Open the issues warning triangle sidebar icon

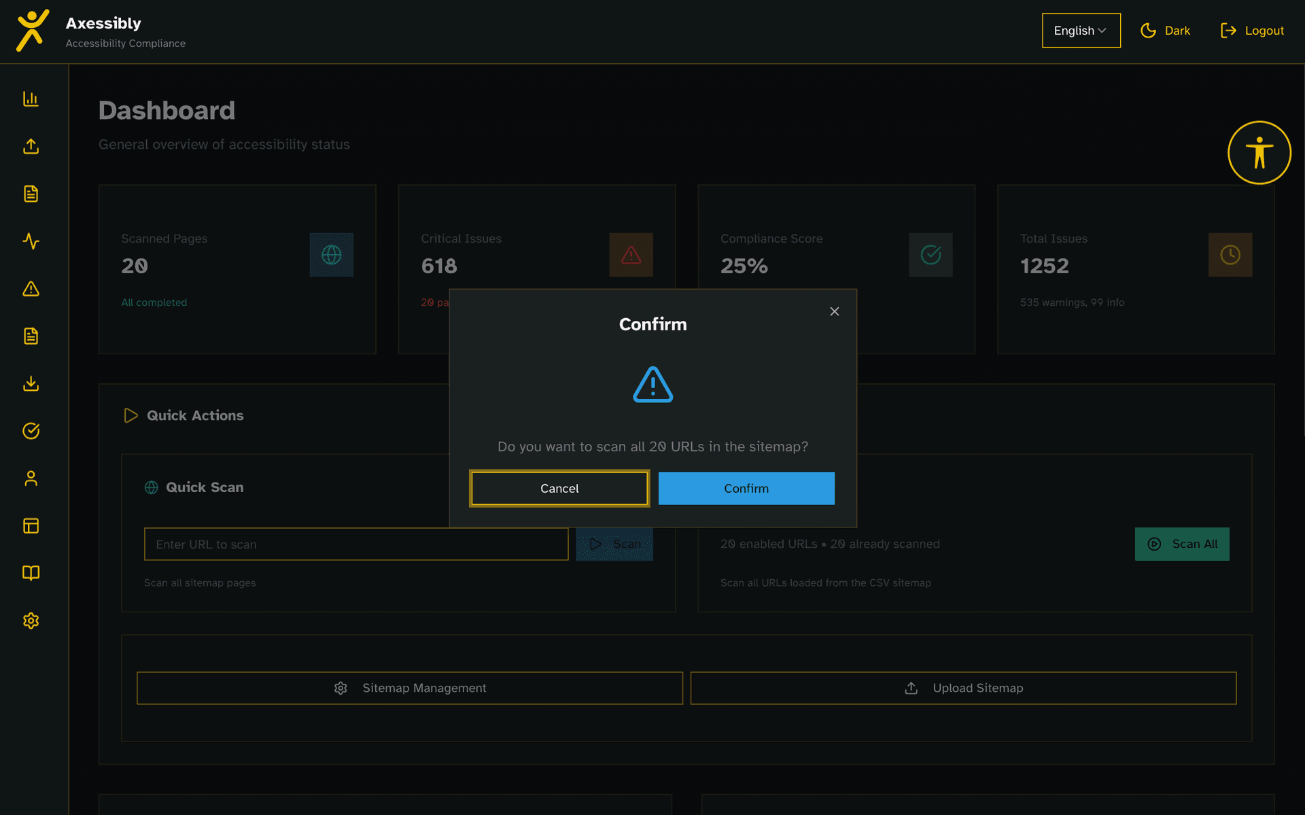31,289
